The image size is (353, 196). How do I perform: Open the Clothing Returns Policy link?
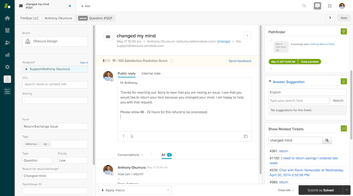(x=322, y=44)
